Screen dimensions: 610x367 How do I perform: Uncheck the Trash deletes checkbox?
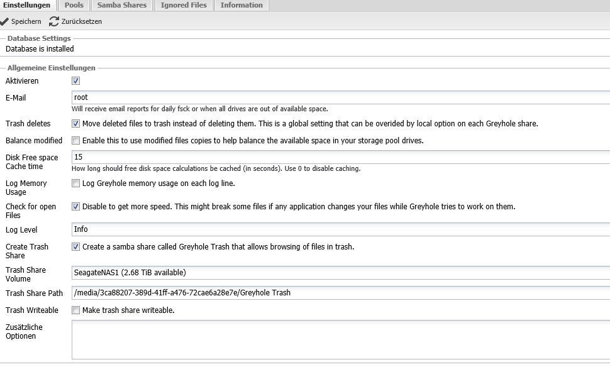(x=76, y=124)
